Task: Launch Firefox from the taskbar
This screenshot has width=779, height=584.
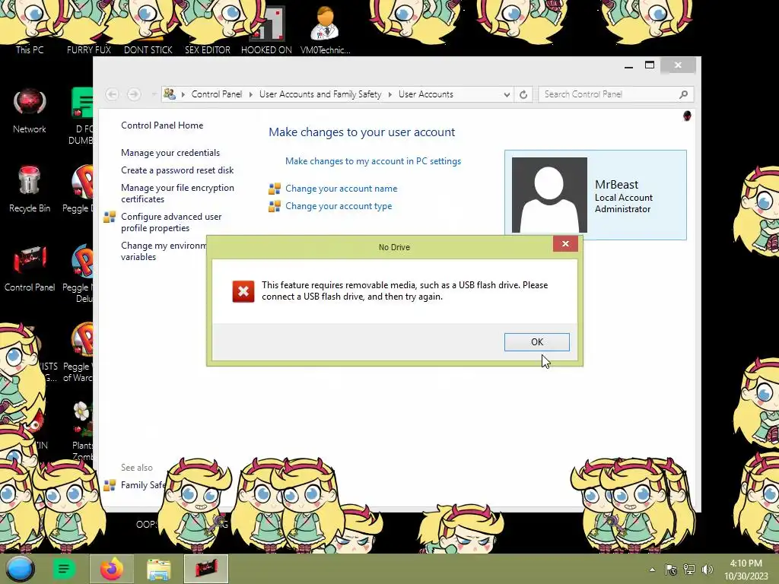Action: pos(111,569)
